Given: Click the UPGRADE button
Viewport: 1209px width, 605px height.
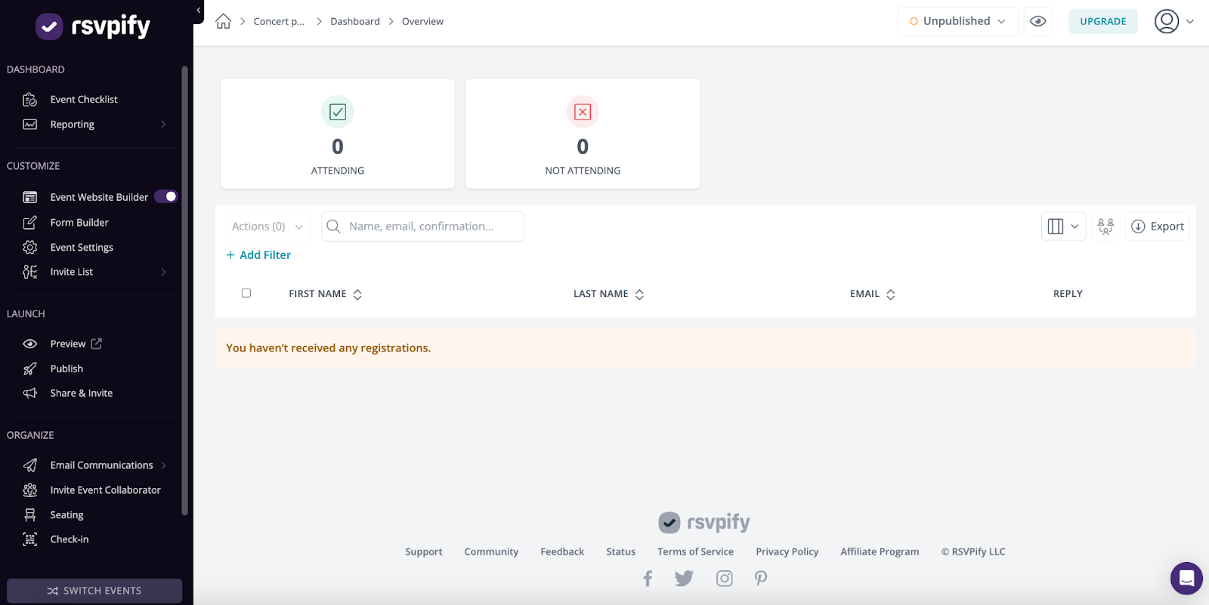Looking at the screenshot, I should [1102, 21].
